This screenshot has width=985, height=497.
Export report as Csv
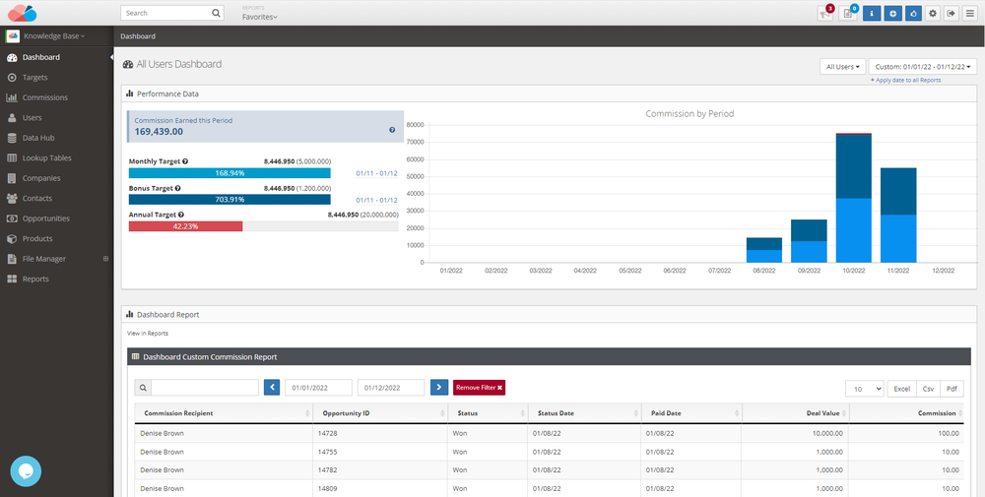[x=928, y=389]
